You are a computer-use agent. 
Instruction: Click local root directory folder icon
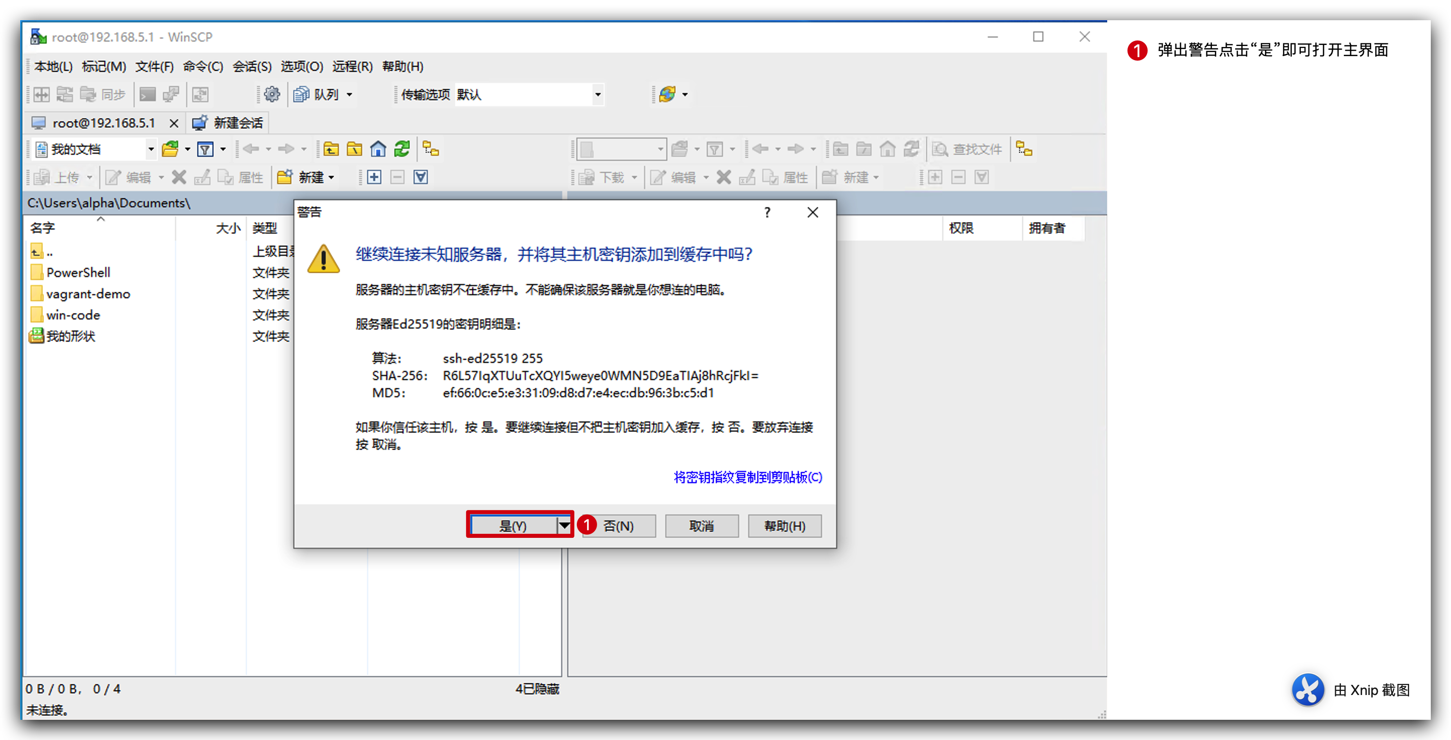tap(354, 149)
